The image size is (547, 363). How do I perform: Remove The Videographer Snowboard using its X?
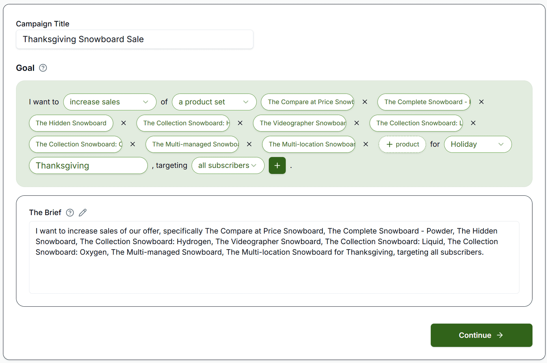tap(357, 123)
